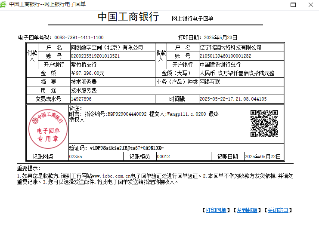This screenshot has height=236, width=319.
Task: Click the QR code on the receipt
Action: click(x=264, y=123)
